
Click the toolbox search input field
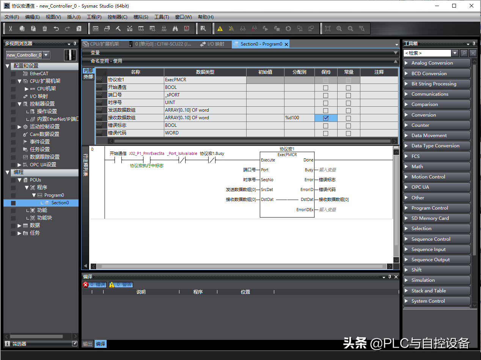[427, 53]
